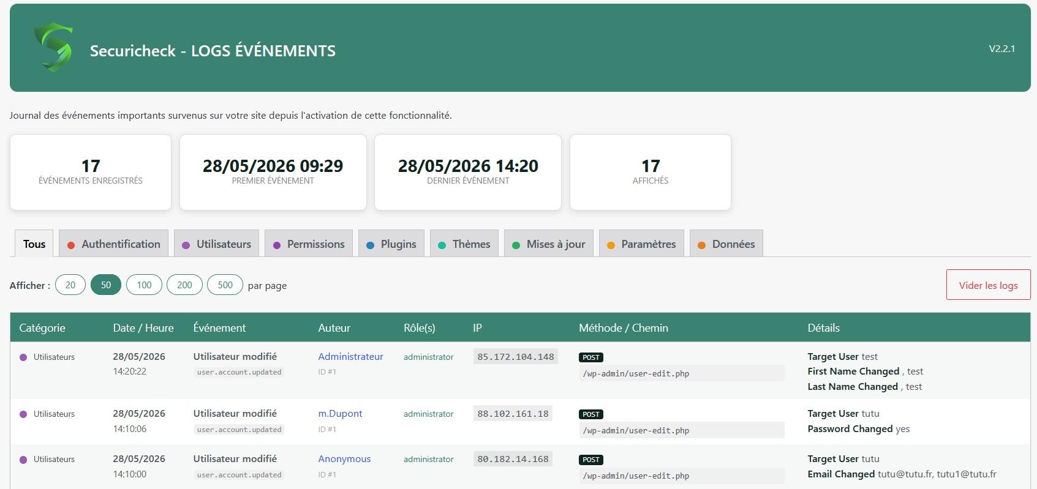Click the Securicheck - LOGS ÉVÉNEMENTS title

click(213, 51)
